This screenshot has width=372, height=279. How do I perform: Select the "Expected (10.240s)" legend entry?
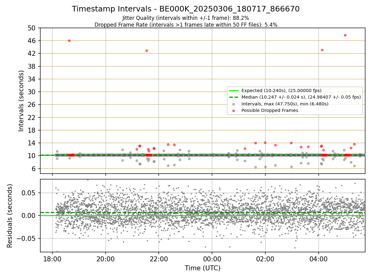point(281,91)
